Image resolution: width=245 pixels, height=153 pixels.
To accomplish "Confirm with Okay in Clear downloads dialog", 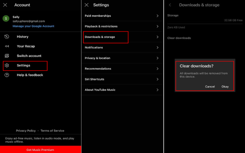I will click(225, 87).
